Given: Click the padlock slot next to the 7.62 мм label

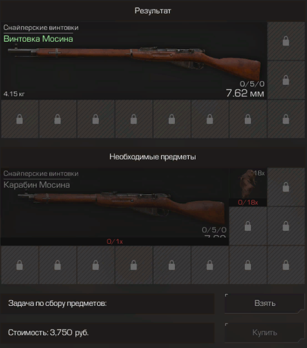Looking at the screenshot, I should (x=286, y=80).
